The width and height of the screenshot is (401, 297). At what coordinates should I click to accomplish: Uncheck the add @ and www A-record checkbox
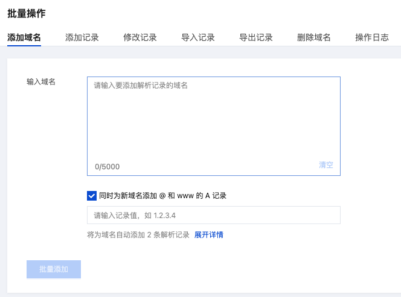coord(92,195)
